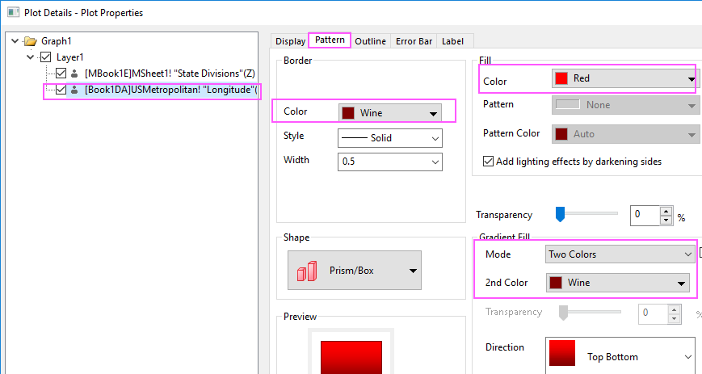Collapse the Graph1 tree node

(15, 40)
